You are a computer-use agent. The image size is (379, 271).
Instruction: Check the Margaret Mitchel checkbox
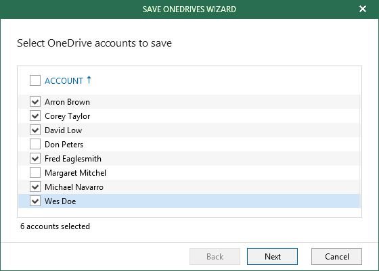click(35, 172)
